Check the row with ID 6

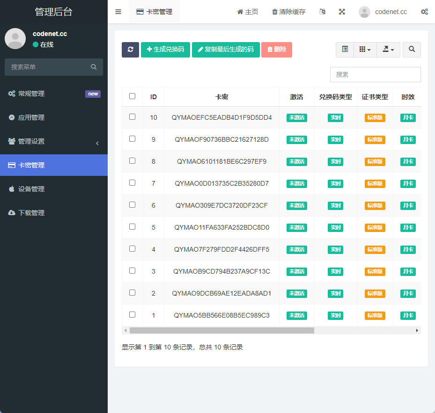(x=133, y=204)
